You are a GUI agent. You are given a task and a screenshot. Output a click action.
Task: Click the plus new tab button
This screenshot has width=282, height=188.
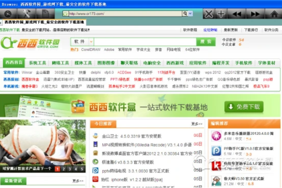221,14
